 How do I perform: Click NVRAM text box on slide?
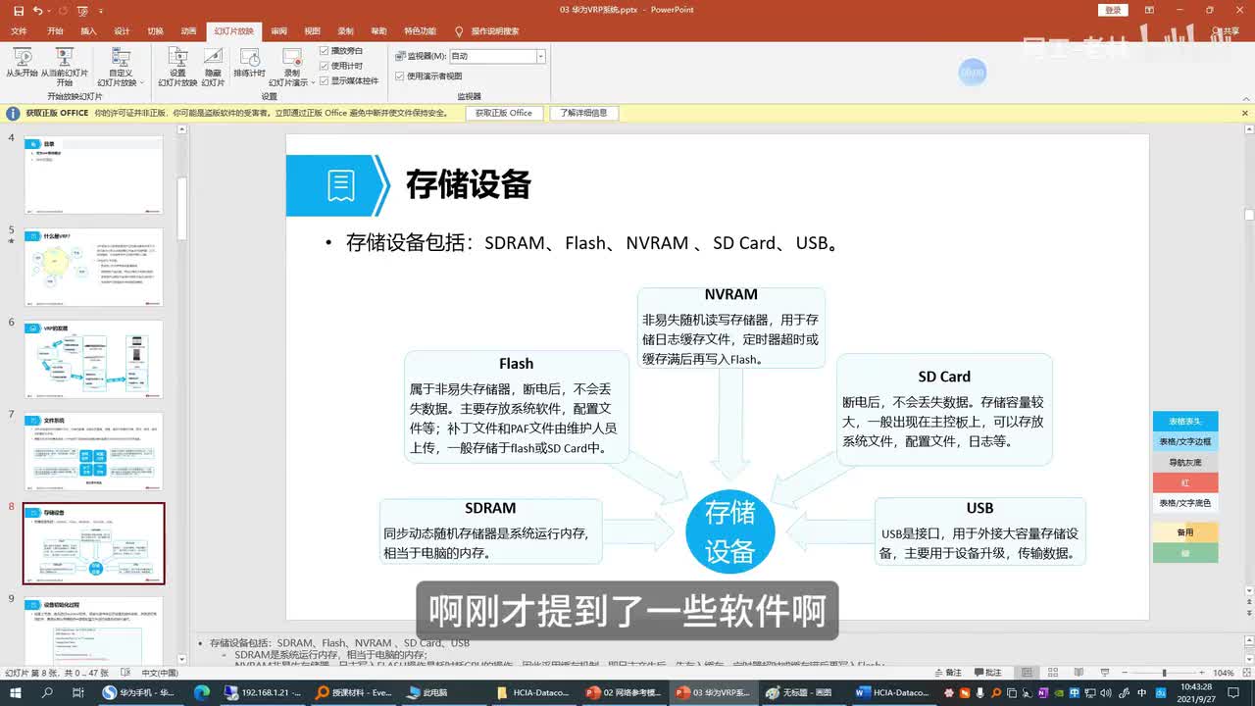pyautogui.click(x=730, y=328)
